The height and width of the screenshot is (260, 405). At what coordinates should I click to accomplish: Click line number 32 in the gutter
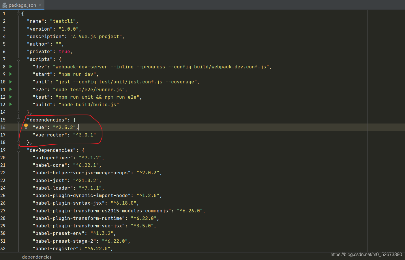[x=3, y=248]
